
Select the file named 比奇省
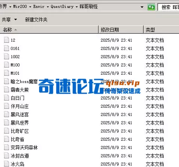(x=17, y=139)
